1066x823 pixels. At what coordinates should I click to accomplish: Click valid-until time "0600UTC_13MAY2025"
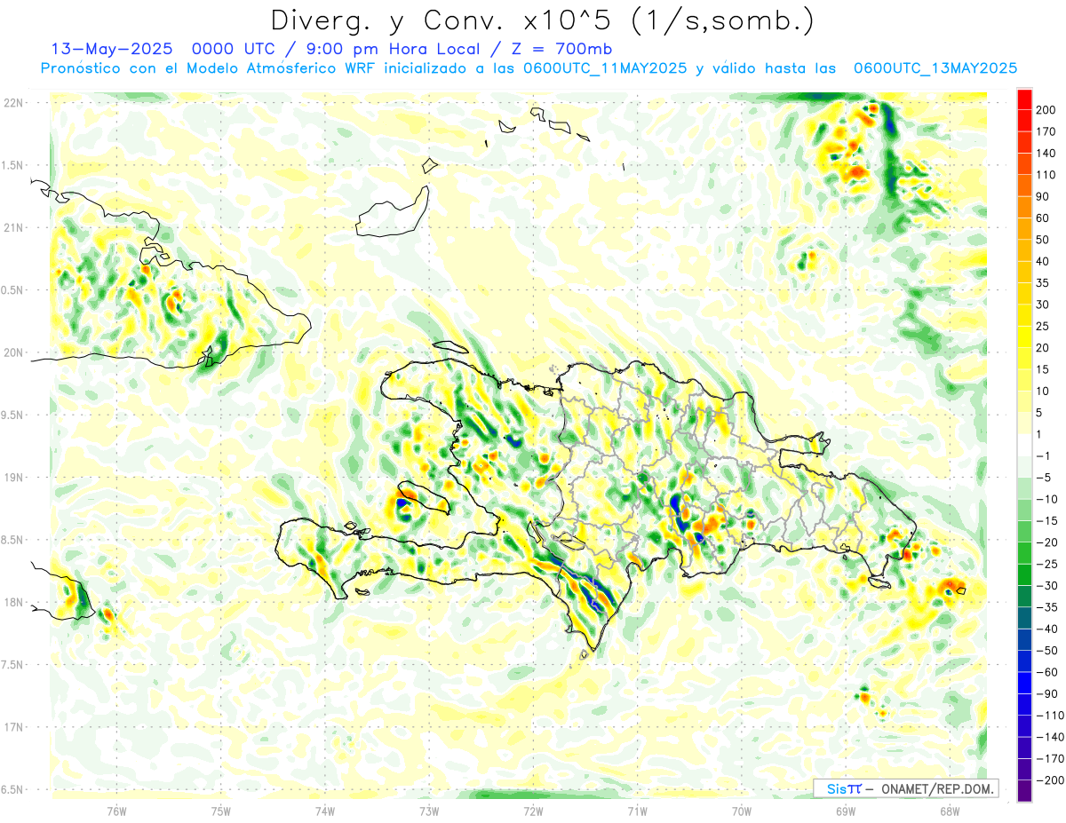935,68
